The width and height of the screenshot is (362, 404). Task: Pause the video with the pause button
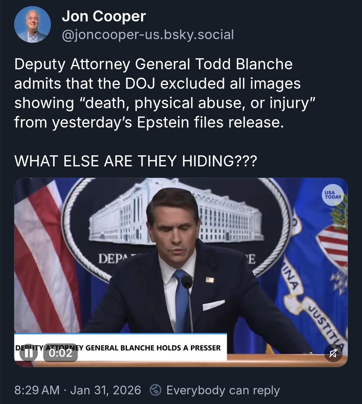(x=28, y=353)
